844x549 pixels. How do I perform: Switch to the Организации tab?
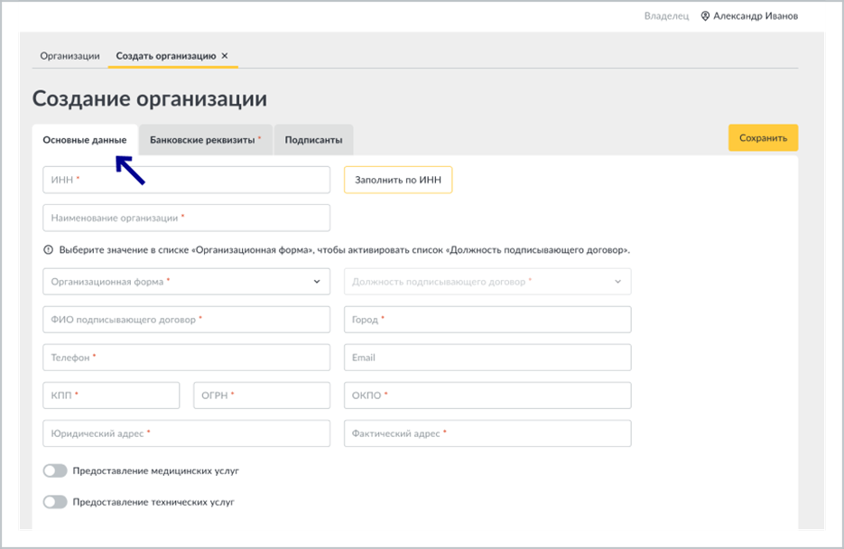tap(70, 56)
